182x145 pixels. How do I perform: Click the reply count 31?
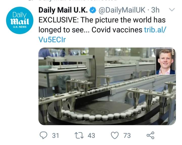click(x=55, y=136)
